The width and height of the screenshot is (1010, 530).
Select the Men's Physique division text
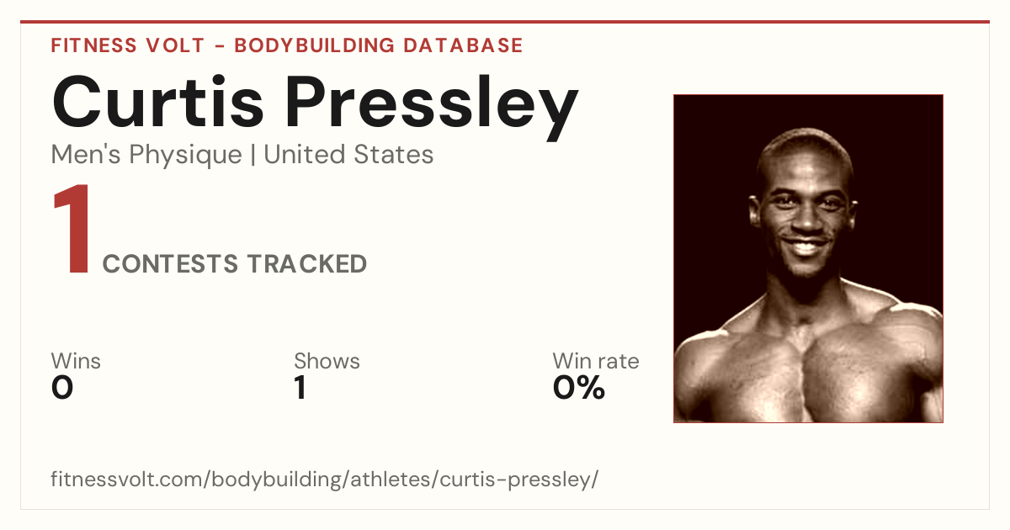(146, 155)
